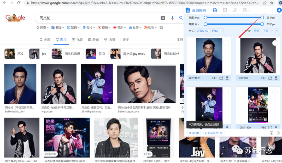Click the 资源嗅探 extension logo
Image resolution: width=282 pixels, height=163 pixels.
188,10
